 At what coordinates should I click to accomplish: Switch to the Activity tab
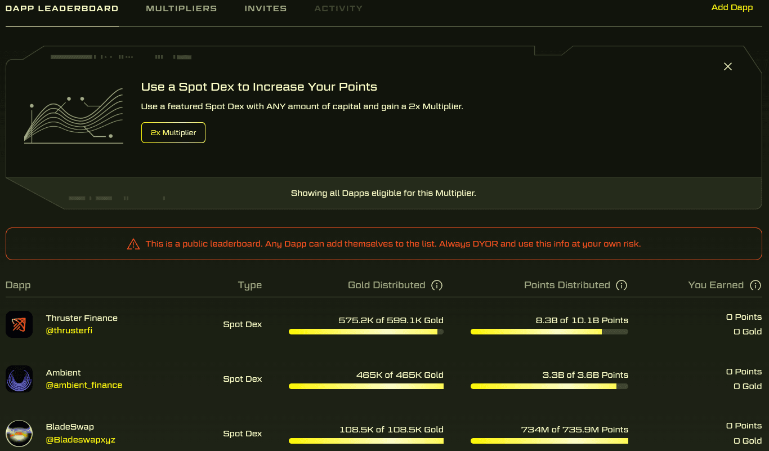[x=338, y=8]
